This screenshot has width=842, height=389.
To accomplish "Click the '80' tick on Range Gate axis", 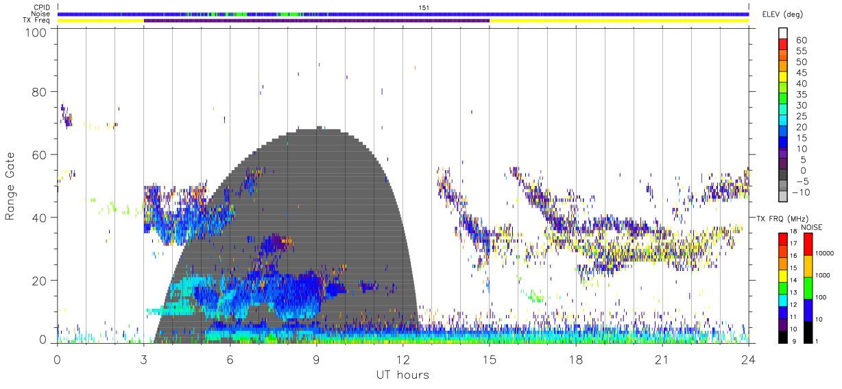I will coord(39,92).
